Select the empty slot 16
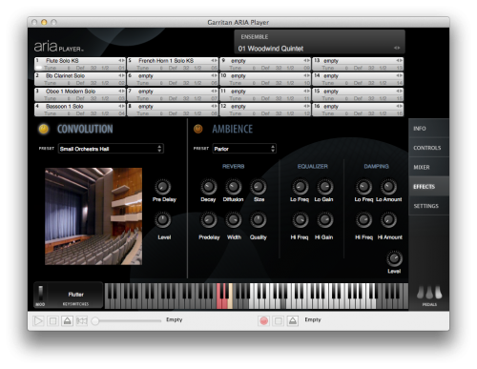 pos(358,109)
